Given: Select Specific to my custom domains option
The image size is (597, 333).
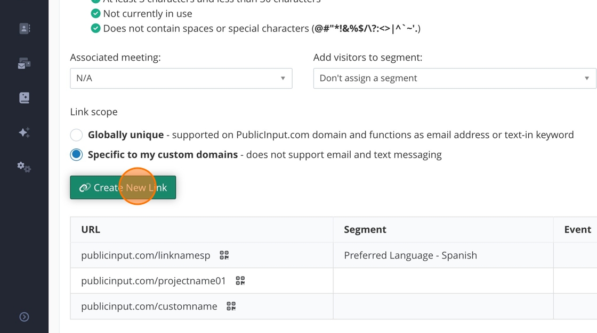Looking at the screenshot, I should [76, 155].
